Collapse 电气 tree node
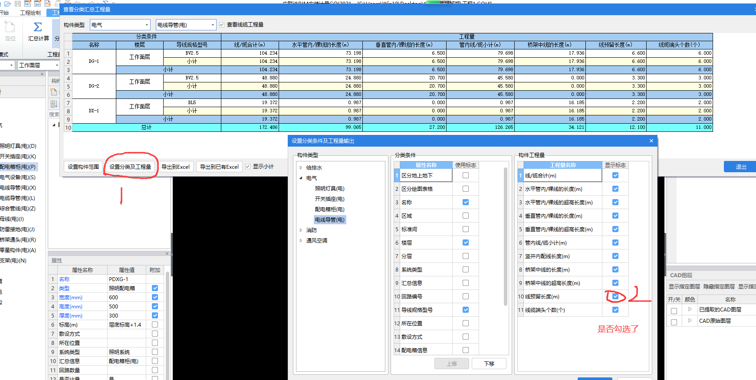 click(301, 178)
